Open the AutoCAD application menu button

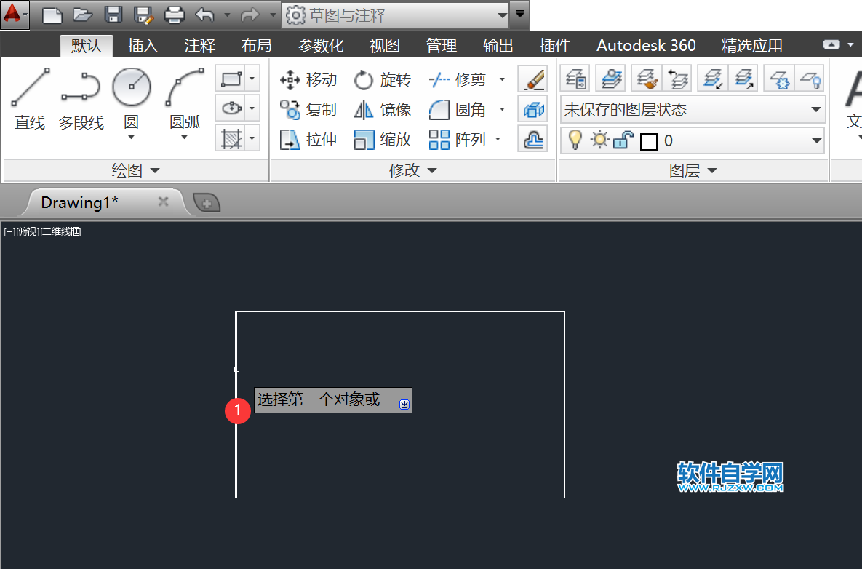coord(15,15)
